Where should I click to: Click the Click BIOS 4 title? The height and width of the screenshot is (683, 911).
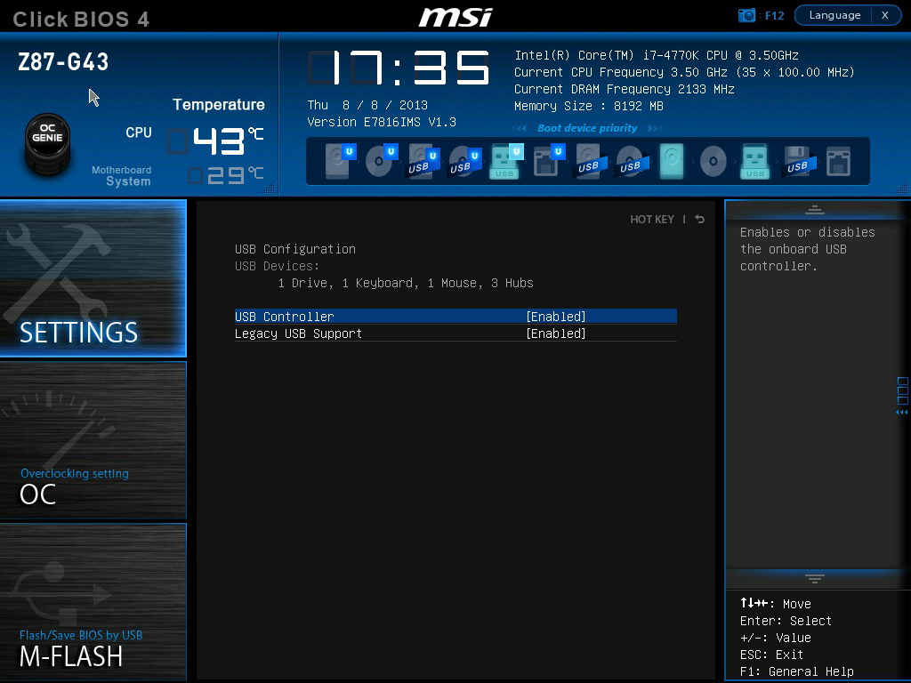click(81, 19)
